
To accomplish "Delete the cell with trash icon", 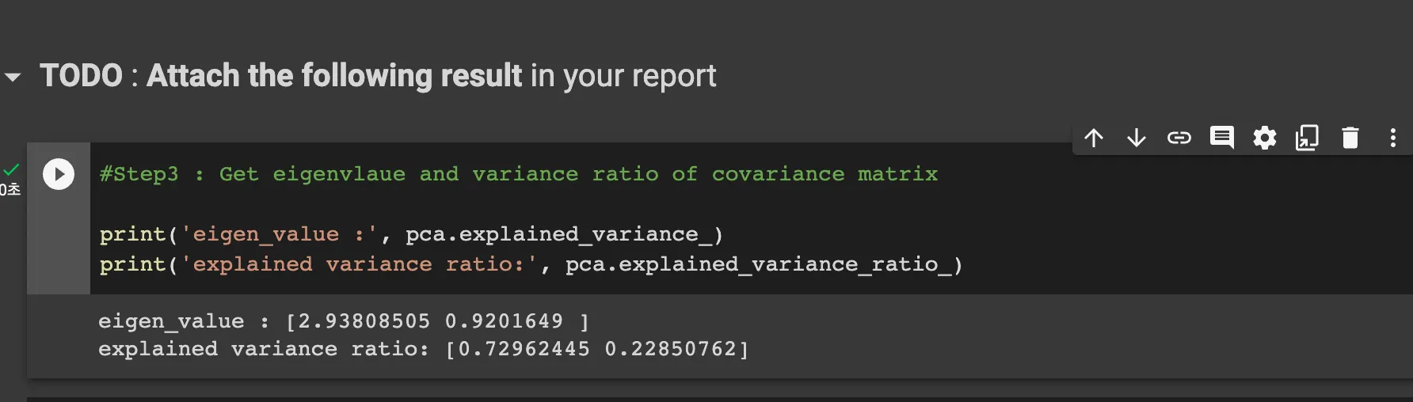I will point(1350,138).
